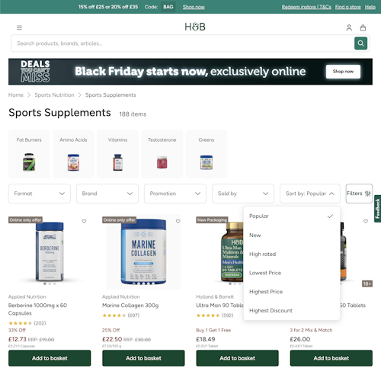Focus the product search input field
Image resolution: width=381 pixels, height=381 pixels.
[x=183, y=43]
